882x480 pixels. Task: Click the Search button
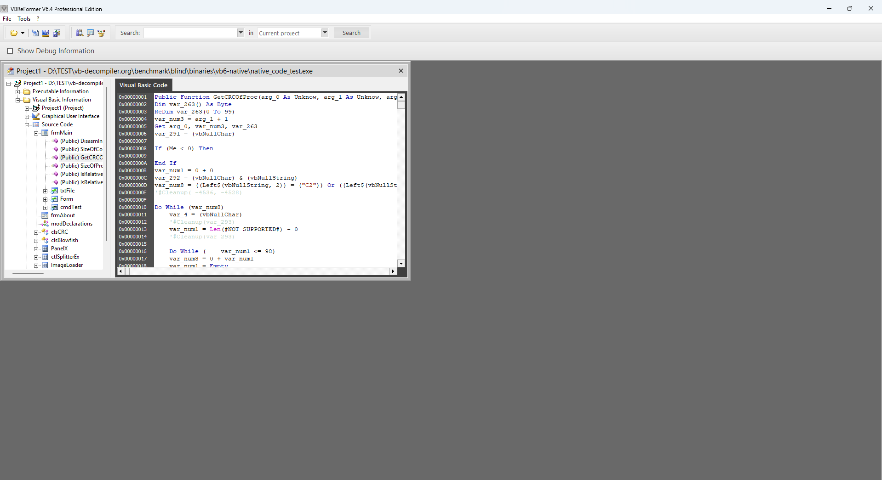pyautogui.click(x=351, y=33)
